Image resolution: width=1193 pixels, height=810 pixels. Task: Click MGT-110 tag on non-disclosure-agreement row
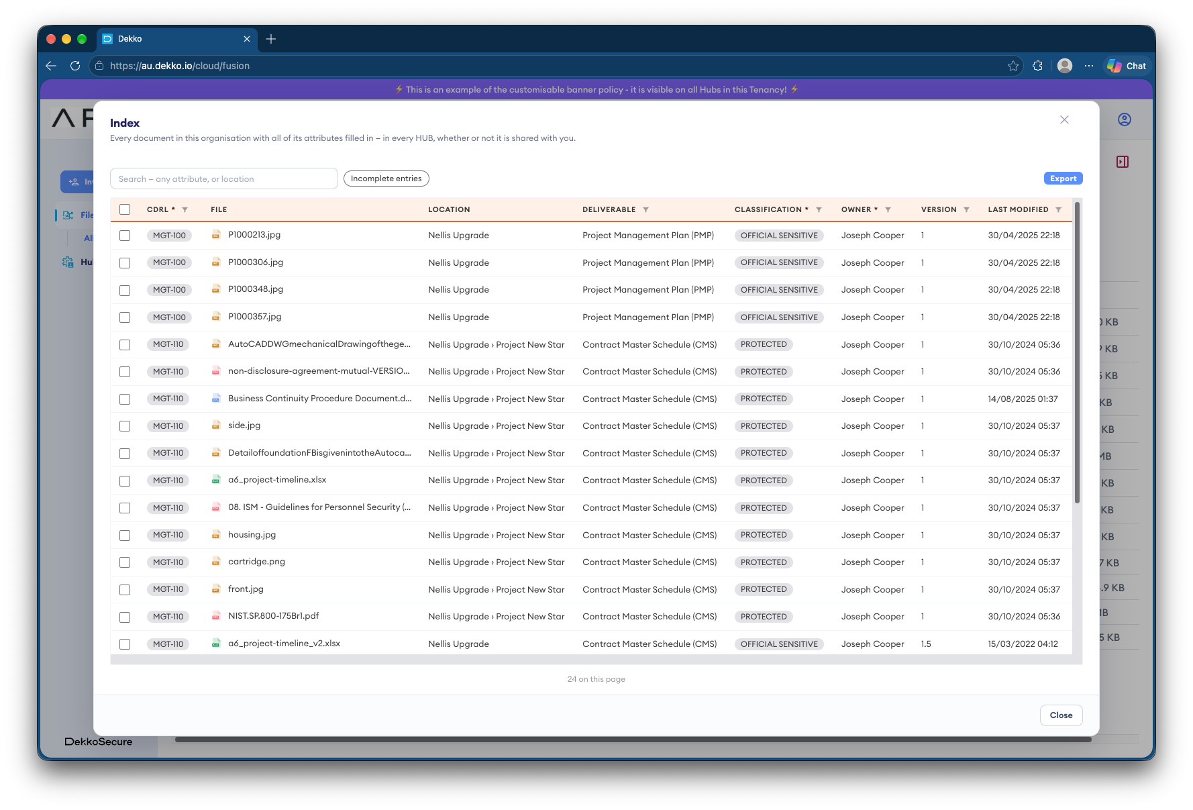pos(168,372)
